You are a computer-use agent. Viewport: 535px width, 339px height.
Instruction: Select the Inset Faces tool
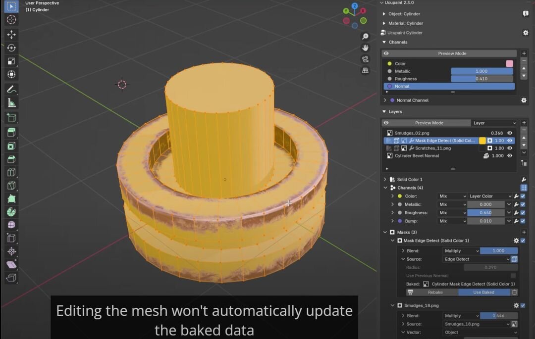tap(11, 146)
